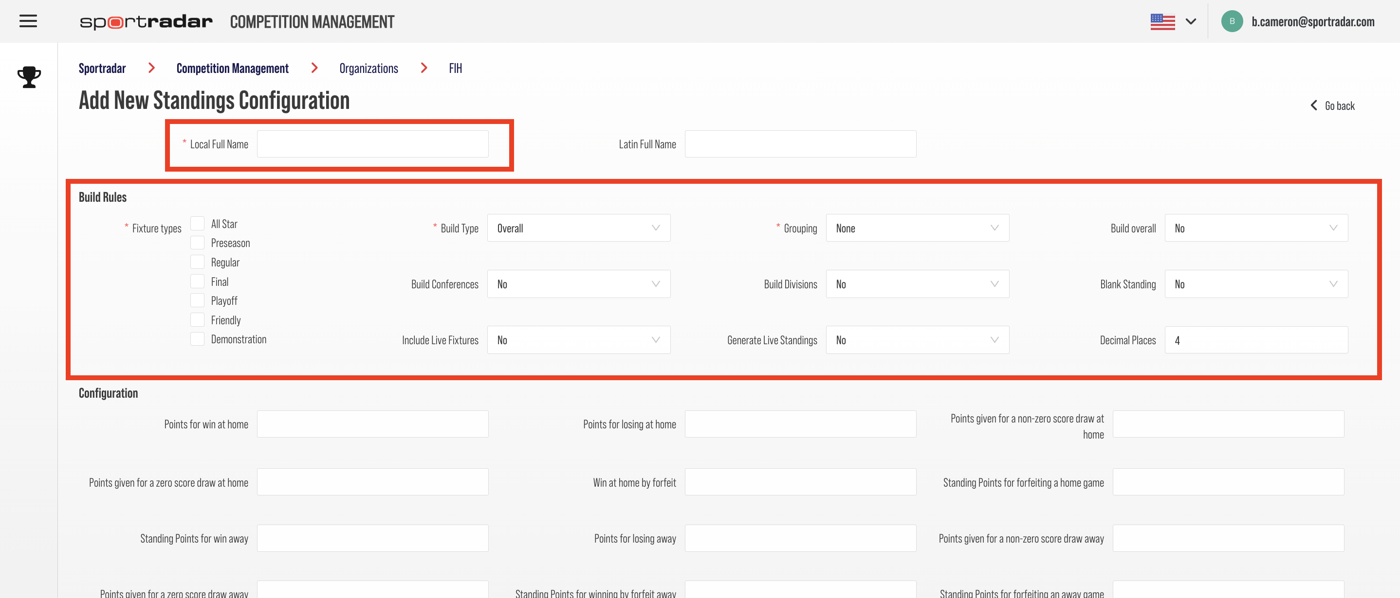Screen dimensions: 1400x598
Task: Click Points for win at home field
Action: coord(373,424)
